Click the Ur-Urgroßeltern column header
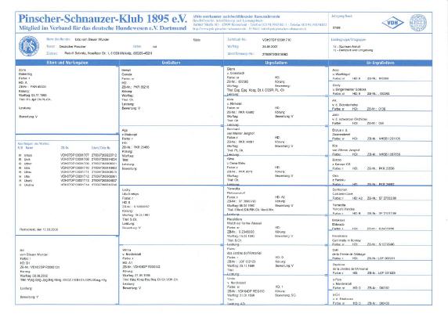The width and height of the screenshot is (448, 314). point(381,63)
